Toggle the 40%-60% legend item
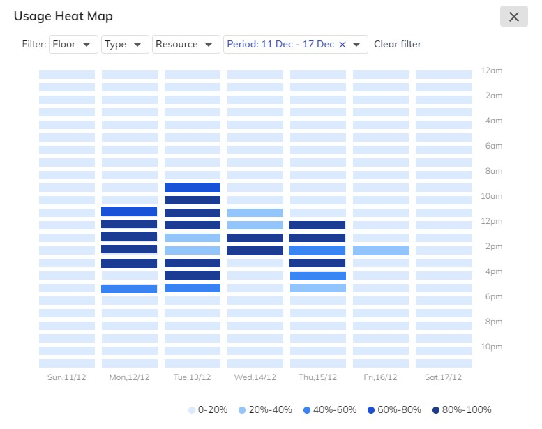542x429 pixels. coord(330,409)
